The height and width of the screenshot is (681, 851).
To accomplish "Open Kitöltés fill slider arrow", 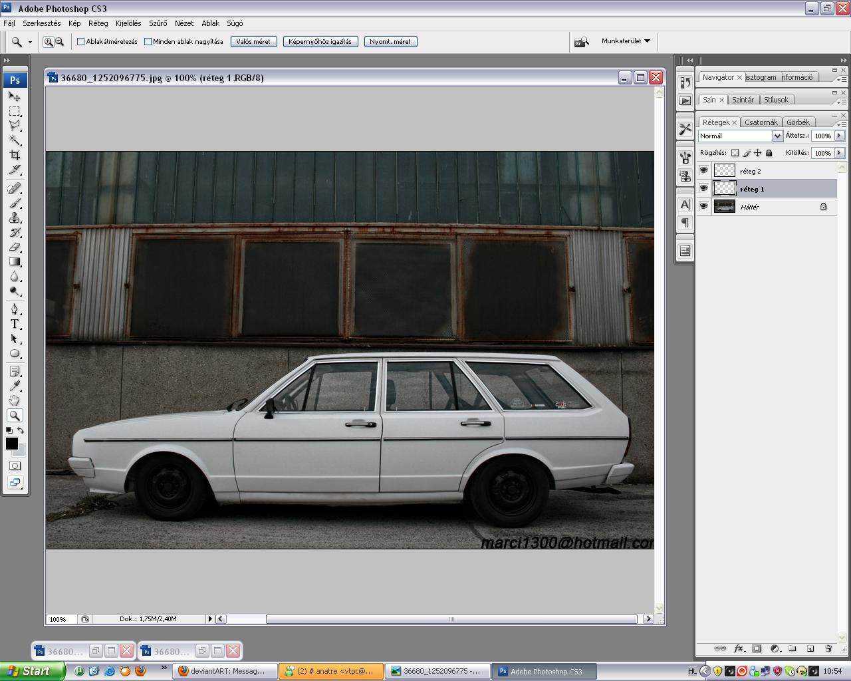I will point(840,153).
